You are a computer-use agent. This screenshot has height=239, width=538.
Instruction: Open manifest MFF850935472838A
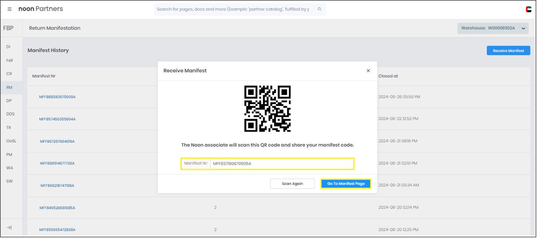57,230
